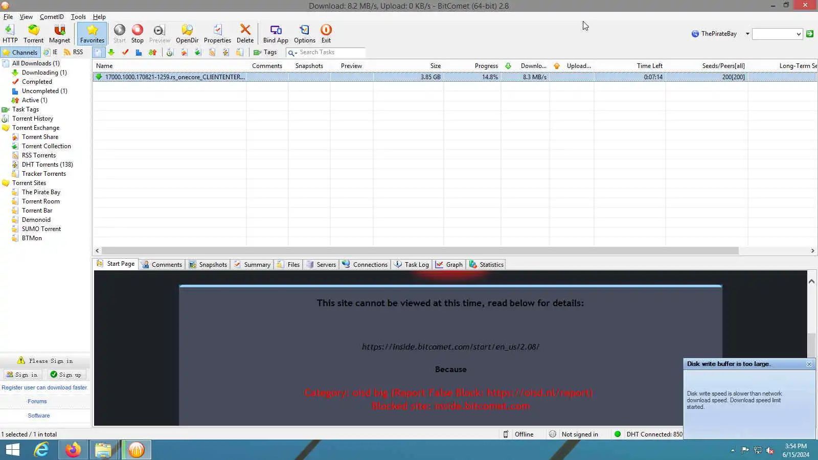Open the Forums link

(x=37, y=401)
